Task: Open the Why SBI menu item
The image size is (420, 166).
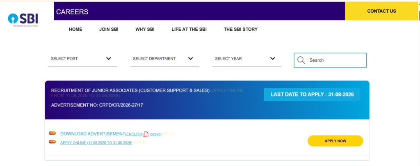Action: point(145,30)
